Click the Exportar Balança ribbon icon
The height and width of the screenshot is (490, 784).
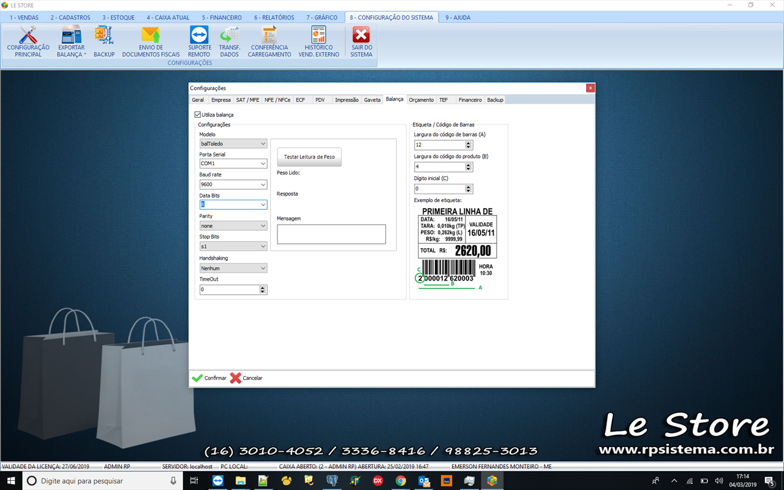(72, 42)
